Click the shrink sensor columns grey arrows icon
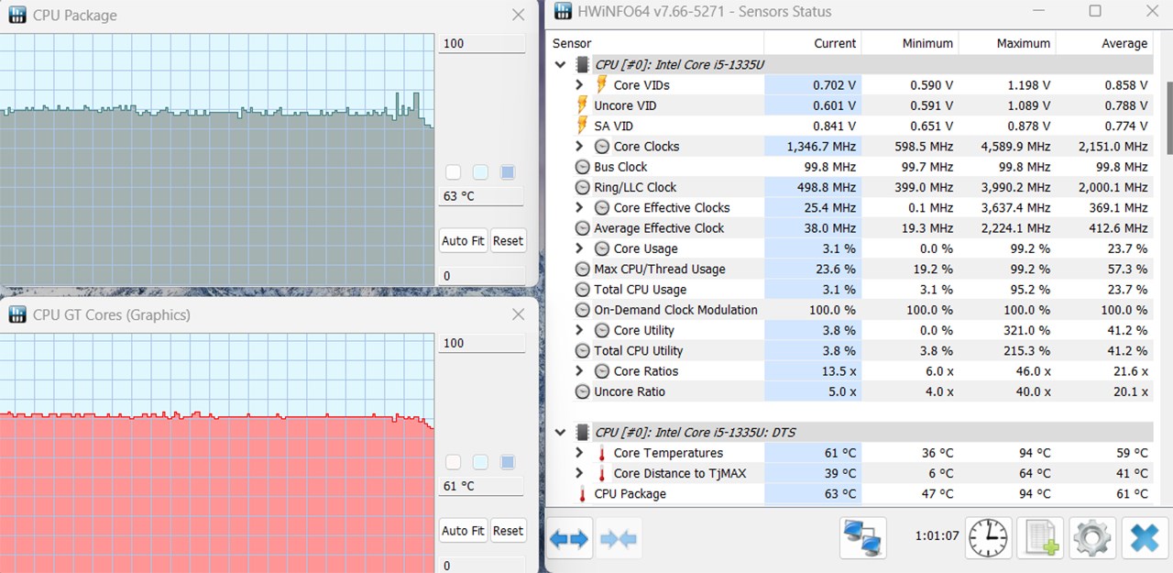This screenshot has width=1173, height=573. coord(618,539)
